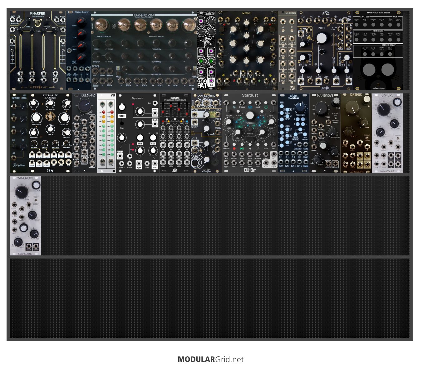422x366 pixels.
Task: Click the CHARACTER knob on Ultra-Kick
Action: (64, 117)
